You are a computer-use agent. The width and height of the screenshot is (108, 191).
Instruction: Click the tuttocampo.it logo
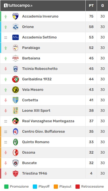(x=18, y=5)
